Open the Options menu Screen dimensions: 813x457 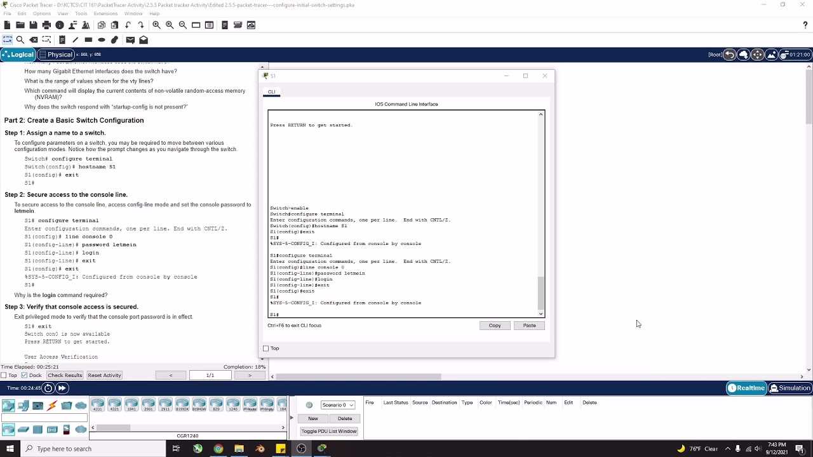tap(42, 13)
